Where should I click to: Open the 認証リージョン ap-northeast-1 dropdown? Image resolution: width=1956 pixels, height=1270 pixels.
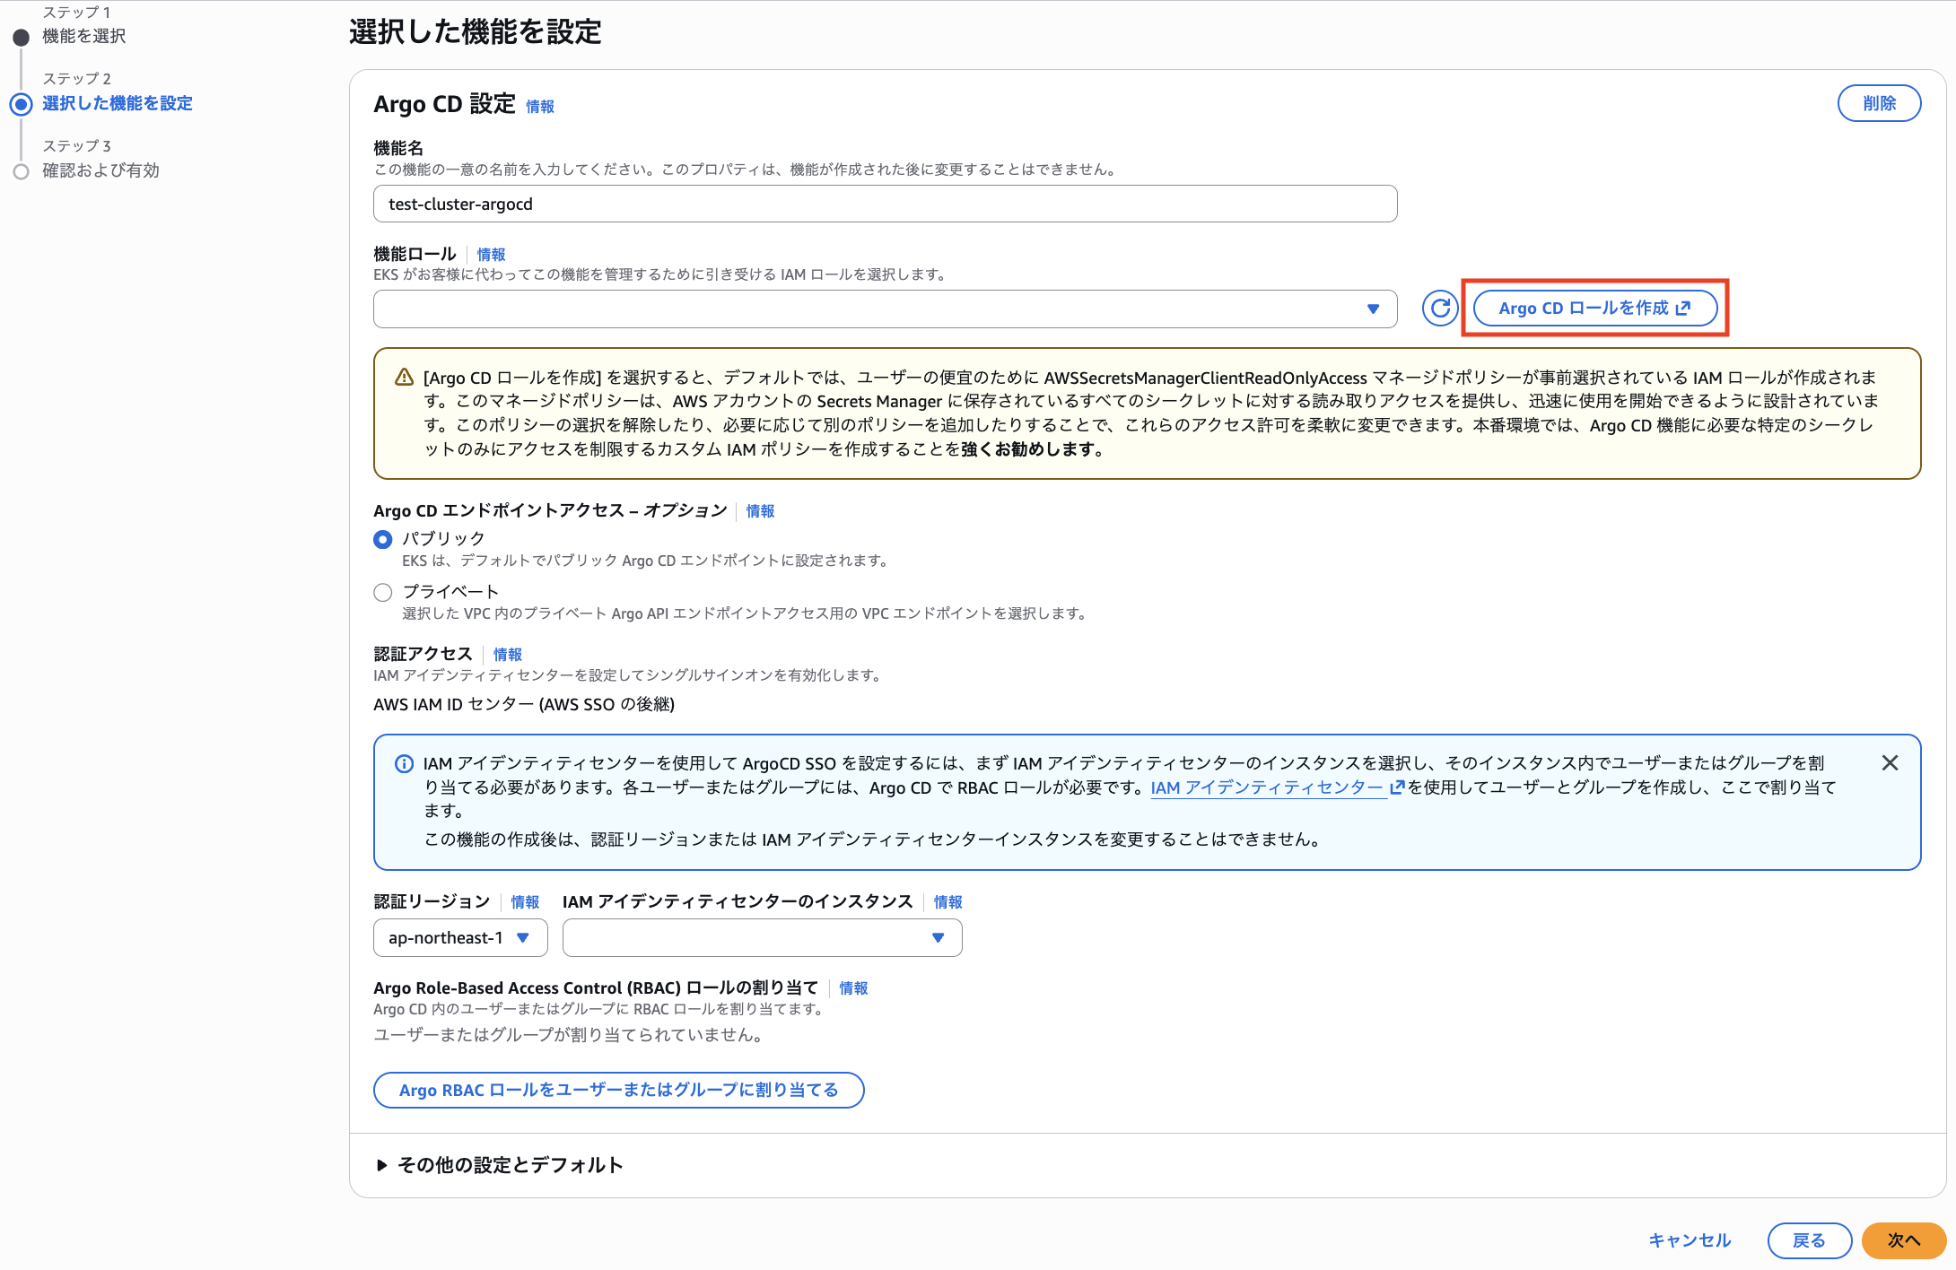point(459,938)
